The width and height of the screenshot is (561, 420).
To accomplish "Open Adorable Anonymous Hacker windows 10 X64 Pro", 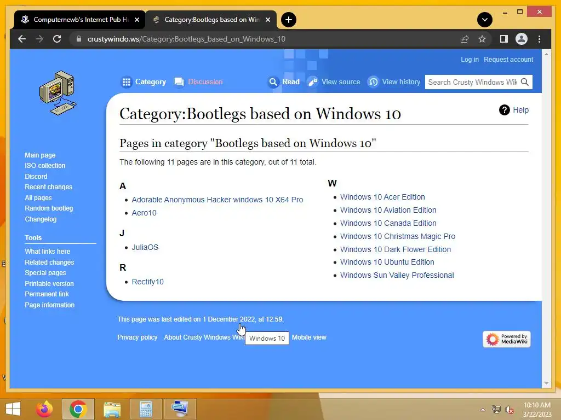I will (217, 200).
